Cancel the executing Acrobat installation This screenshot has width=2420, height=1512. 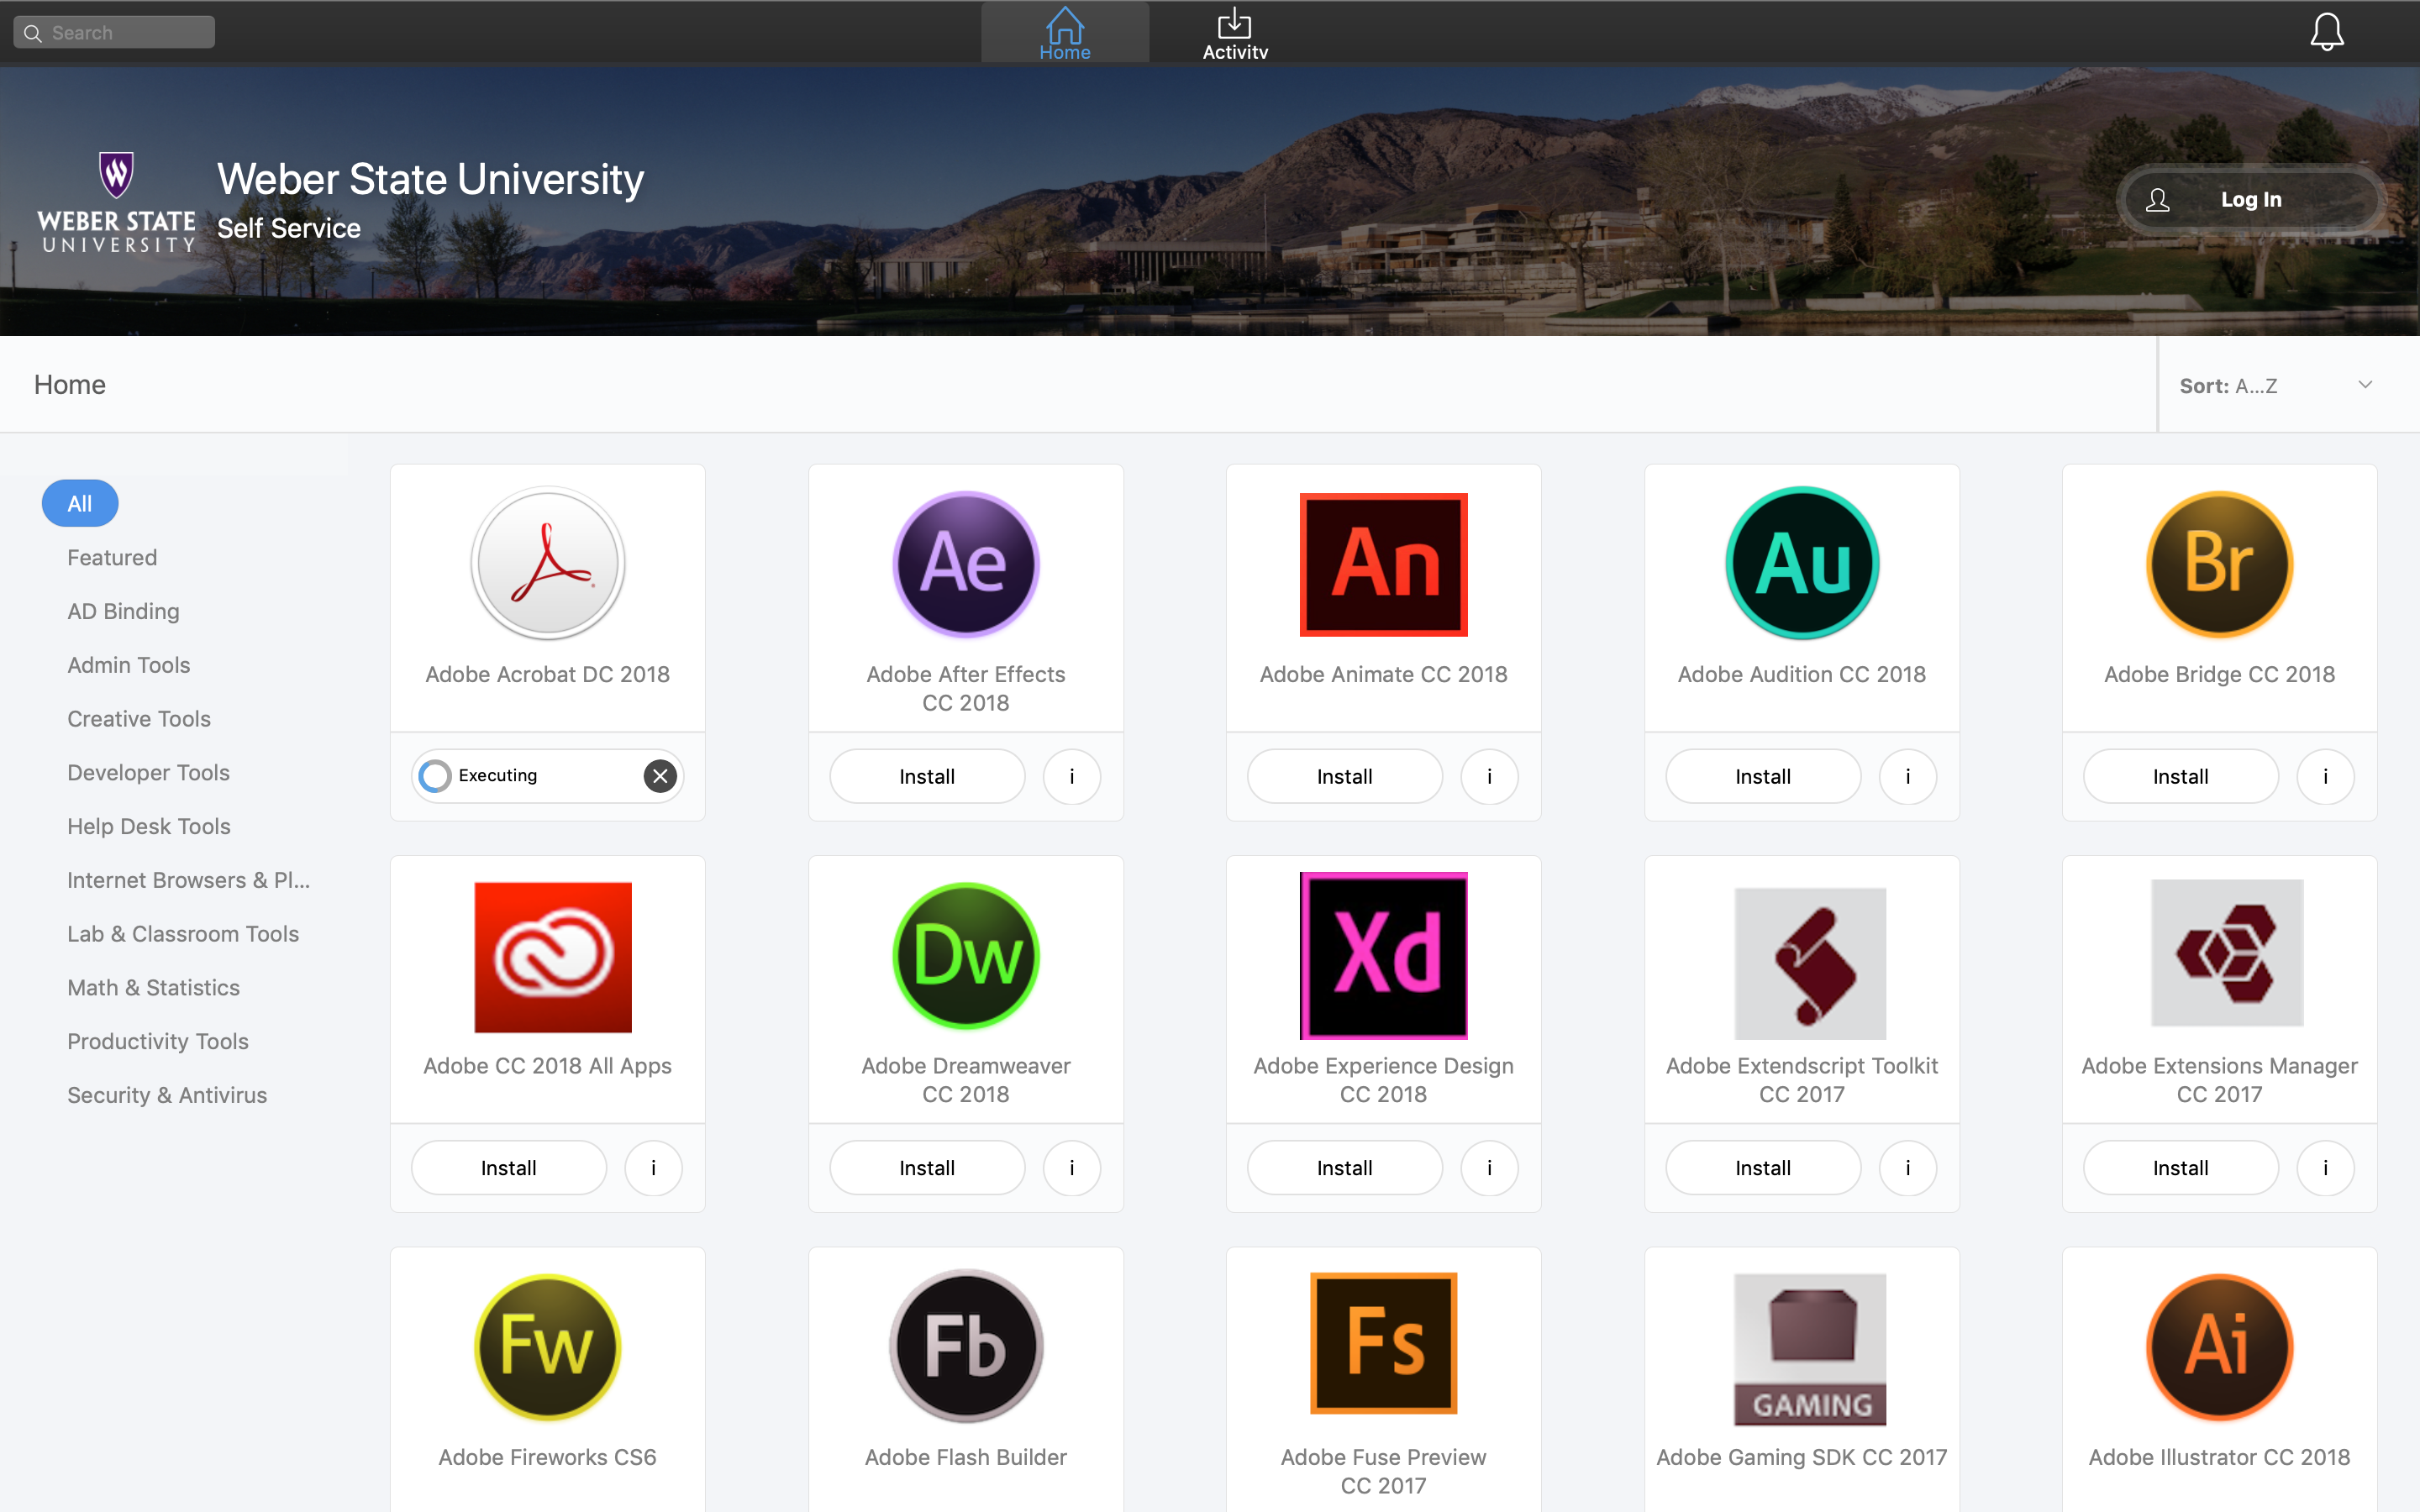tap(660, 776)
